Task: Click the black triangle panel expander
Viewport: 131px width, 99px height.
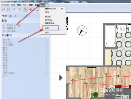Action: pyautogui.click(x=61, y=78)
